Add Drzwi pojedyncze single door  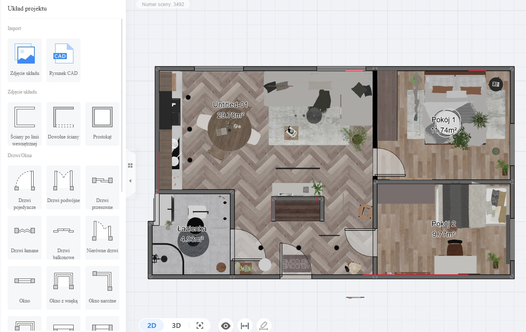(x=25, y=181)
